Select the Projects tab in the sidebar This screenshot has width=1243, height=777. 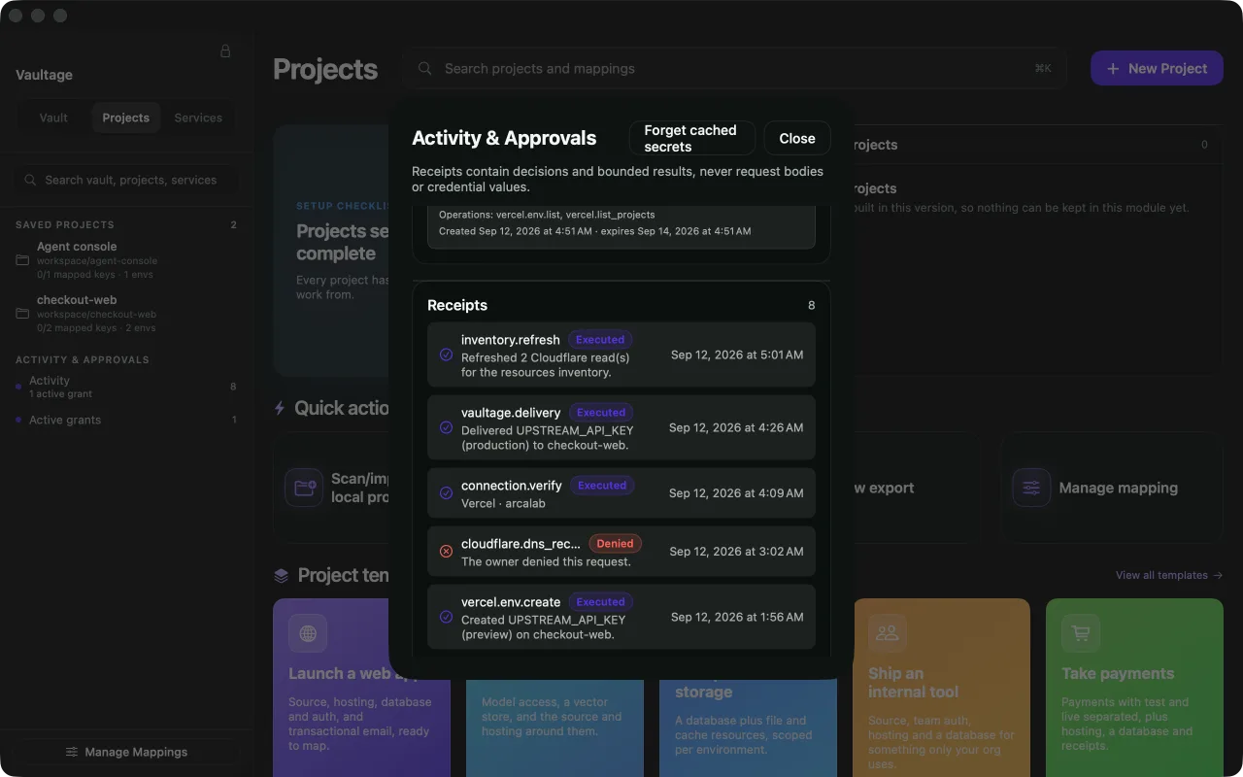126,118
